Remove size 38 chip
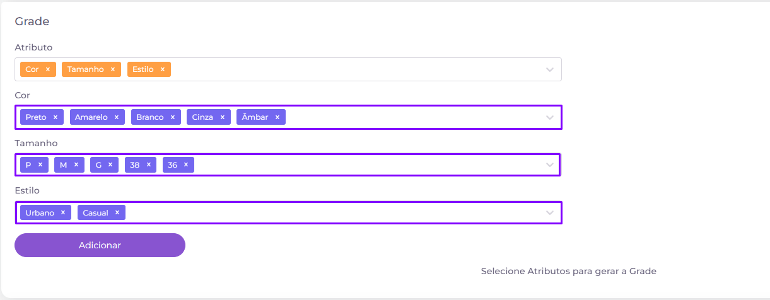The width and height of the screenshot is (770, 300). [149, 164]
